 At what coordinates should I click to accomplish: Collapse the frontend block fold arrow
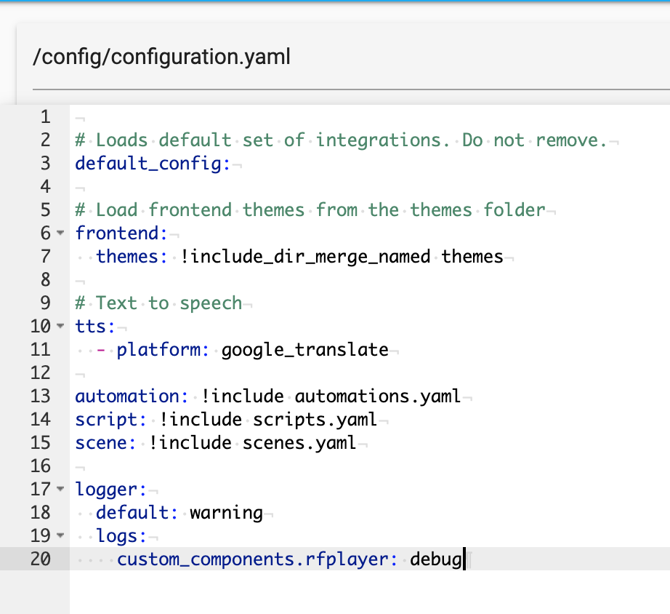click(60, 234)
